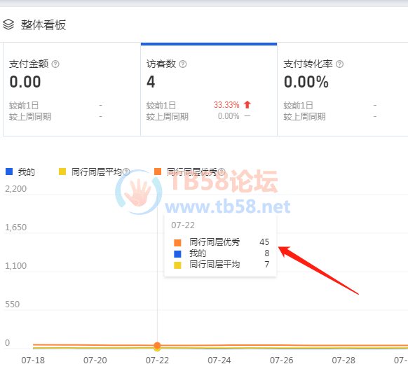This screenshot has height=385, width=408.
Task: Click the 07-28 date on the x-axis
Action: (344, 360)
